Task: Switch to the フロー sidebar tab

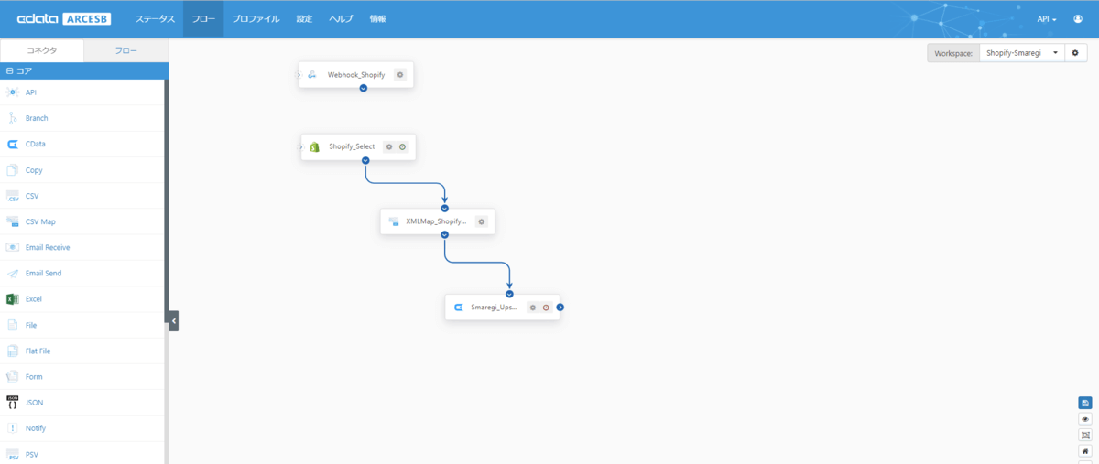Action: coord(126,50)
